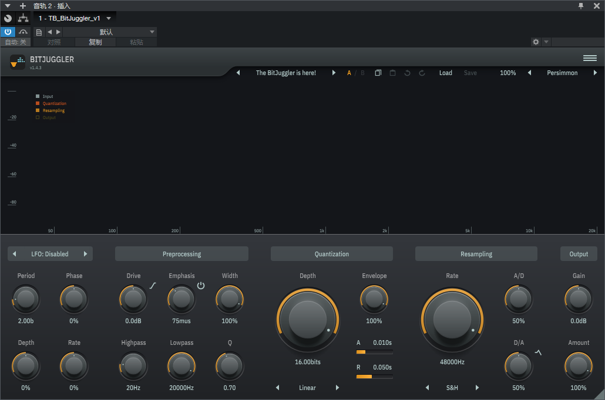Open the 100% GUI scale selector

click(x=507, y=73)
